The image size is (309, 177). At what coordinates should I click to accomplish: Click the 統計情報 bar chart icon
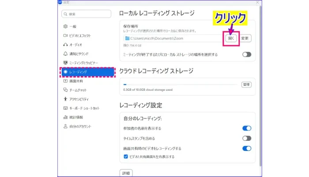point(65,117)
